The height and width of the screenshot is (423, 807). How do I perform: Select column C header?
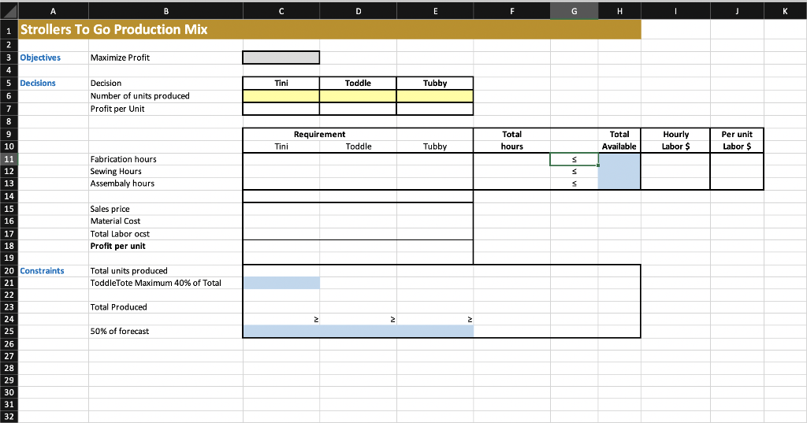281,11
